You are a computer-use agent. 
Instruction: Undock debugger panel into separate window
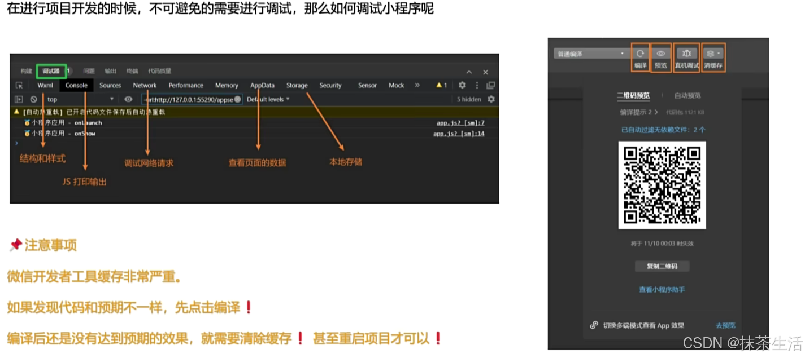tap(490, 85)
